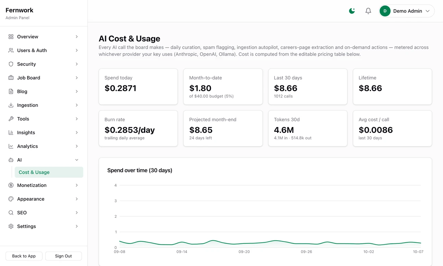443x266 pixels.
Task: Click the Spend today $0.2871 card
Action: pyautogui.click(x=138, y=87)
